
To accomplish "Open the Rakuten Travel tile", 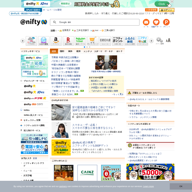I will click(81, 41).
